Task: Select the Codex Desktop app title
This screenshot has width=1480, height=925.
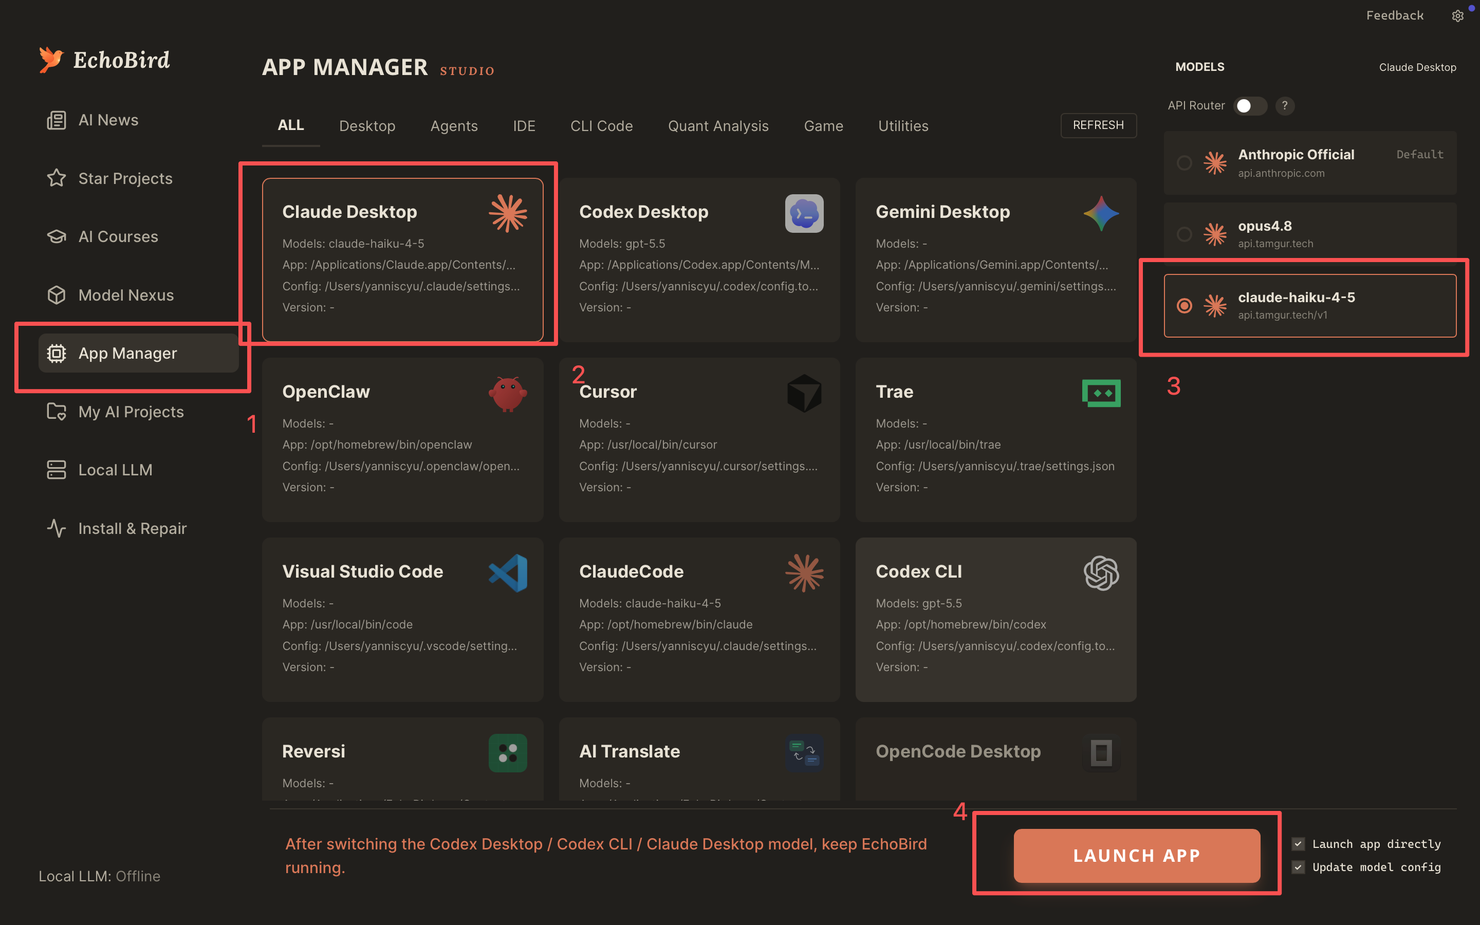Action: click(x=643, y=212)
